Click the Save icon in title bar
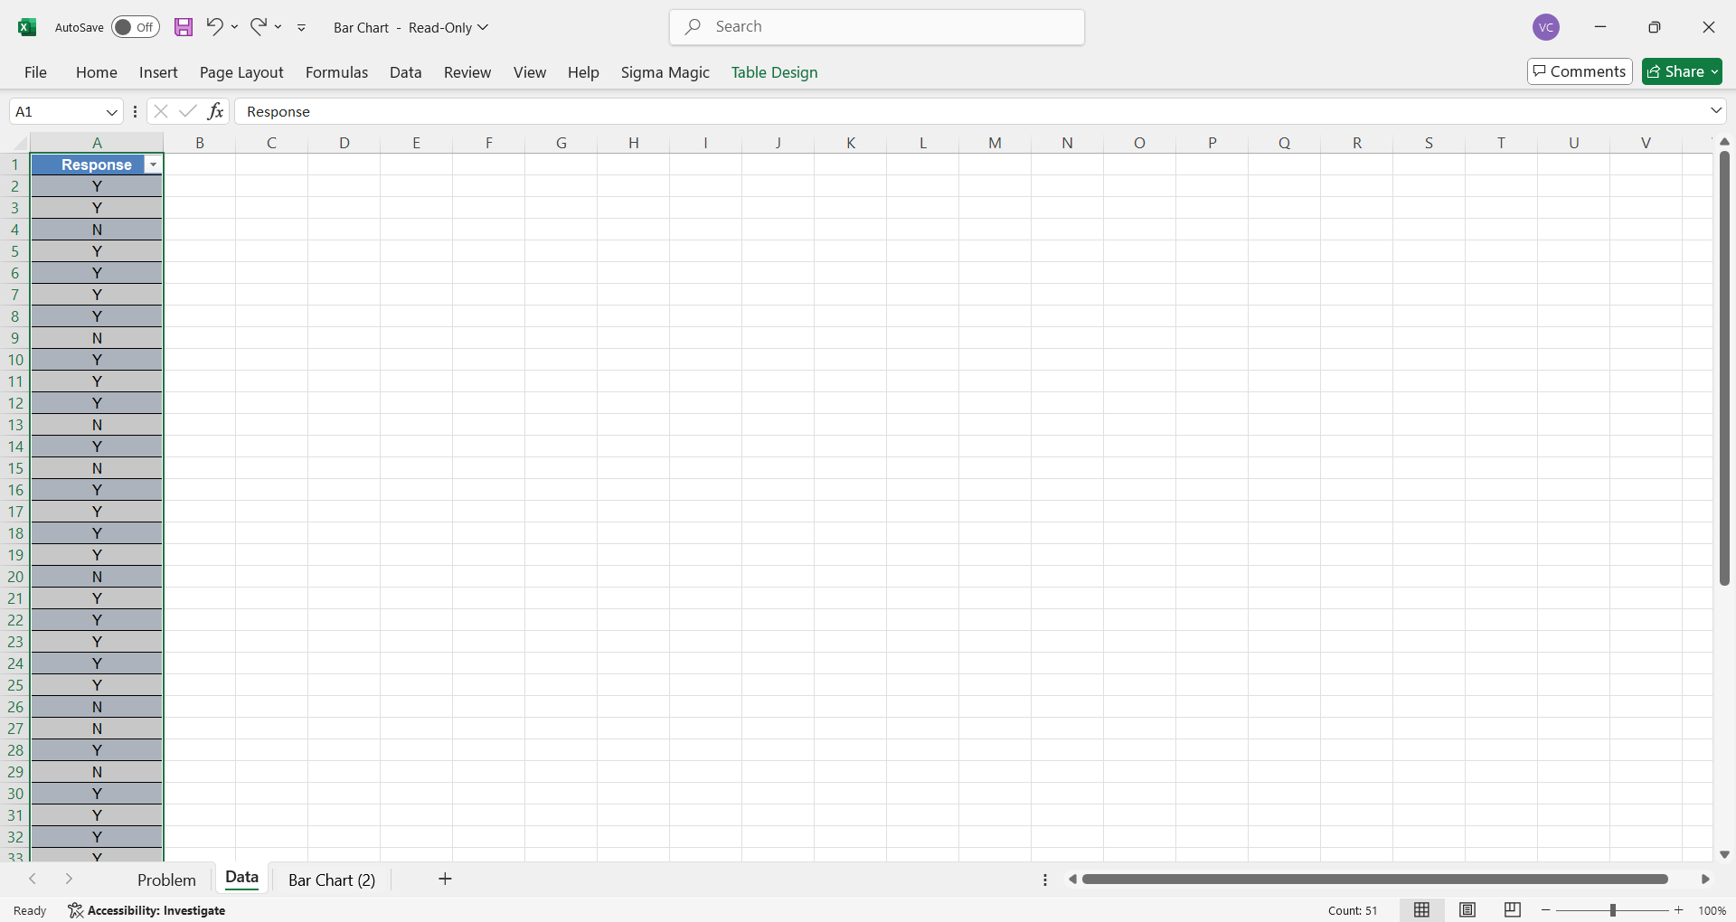The width and height of the screenshot is (1736, 922). point(184,27)
